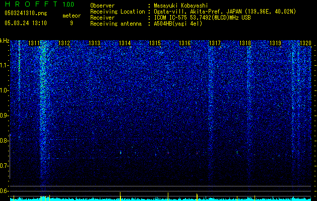Click the 1317 time marker

coord(215,43)
